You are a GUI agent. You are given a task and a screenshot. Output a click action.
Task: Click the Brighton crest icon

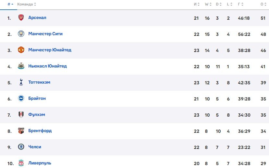(21, 99)
